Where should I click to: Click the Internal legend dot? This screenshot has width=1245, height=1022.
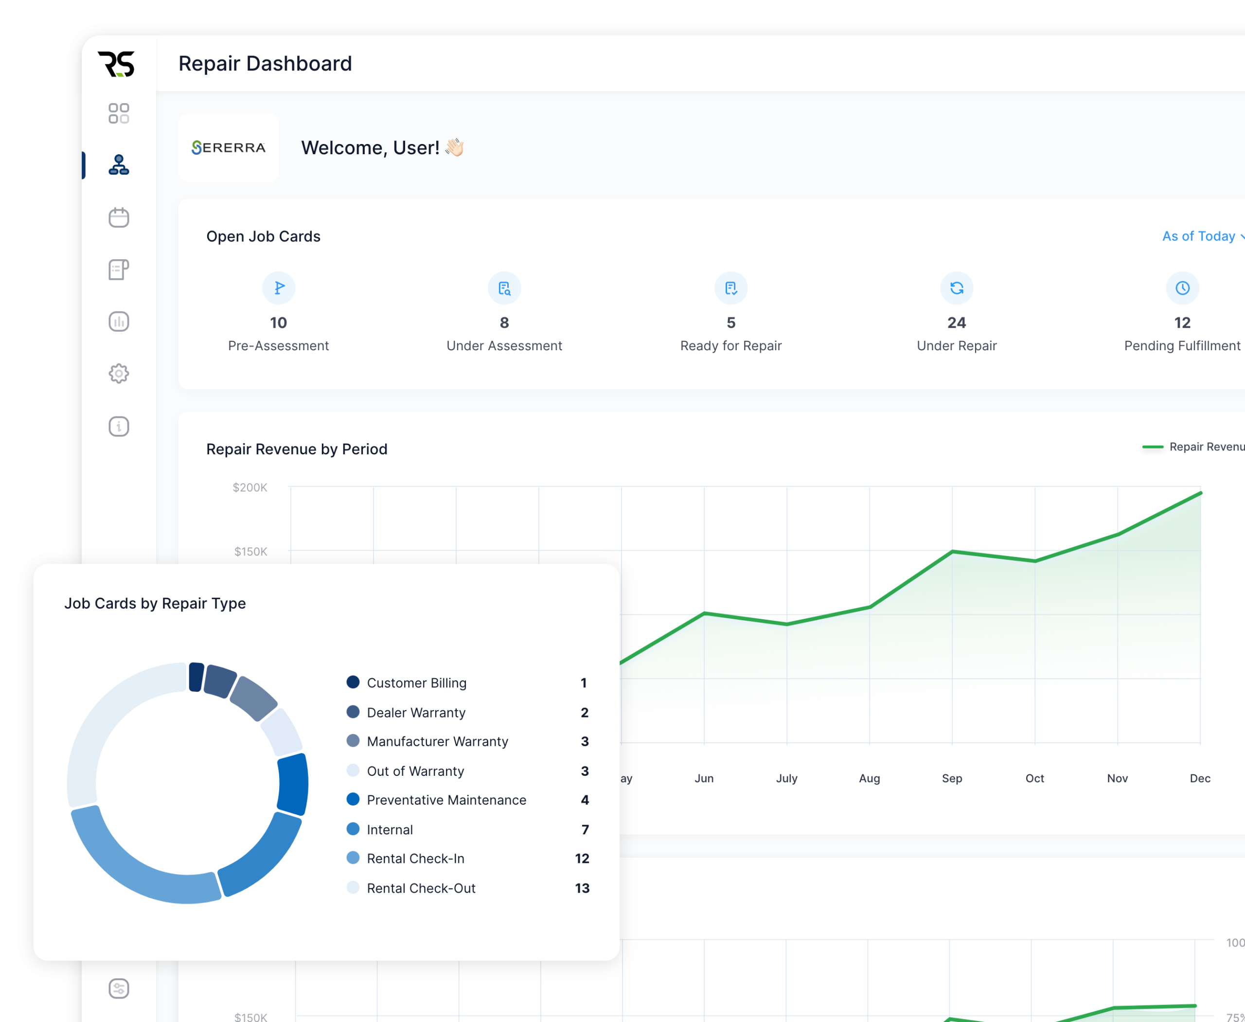click(353, 829)
